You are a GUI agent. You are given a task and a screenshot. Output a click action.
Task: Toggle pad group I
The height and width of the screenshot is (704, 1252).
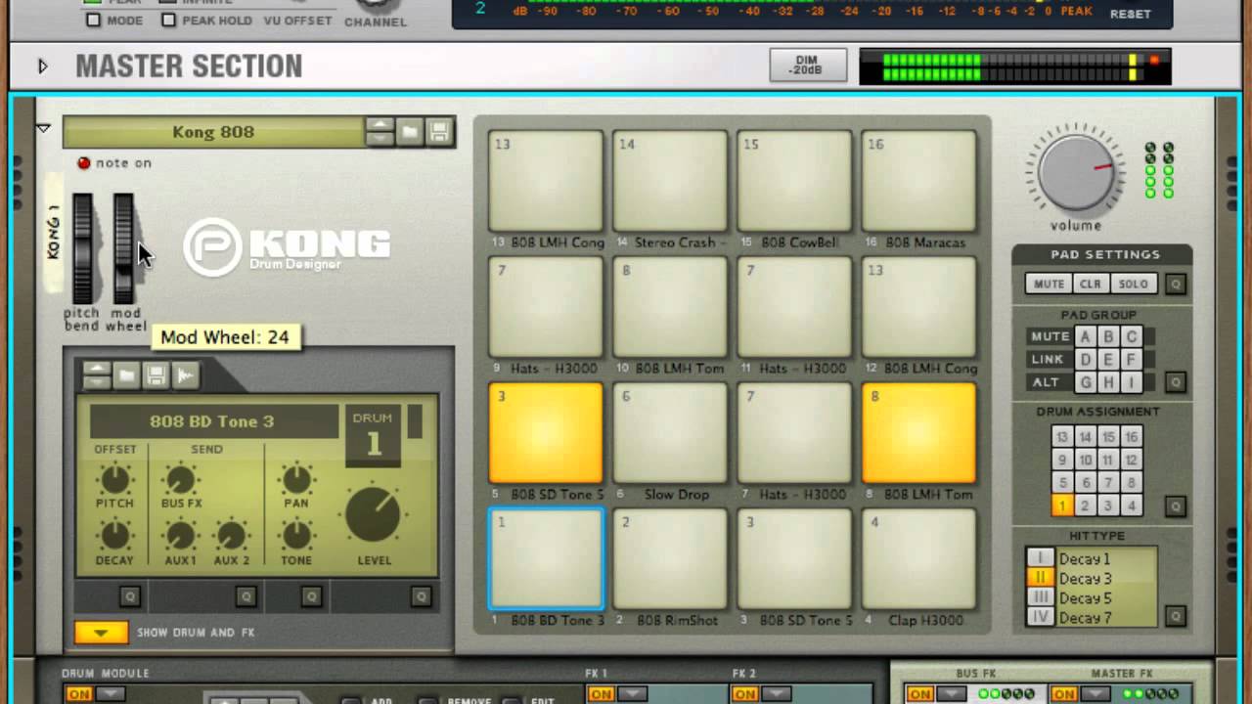pyautogui.click(x=1132, y=382)
